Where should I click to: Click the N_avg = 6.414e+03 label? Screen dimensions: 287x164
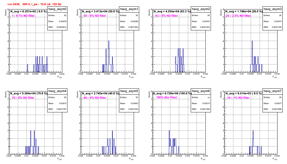[x=243, y=93]
